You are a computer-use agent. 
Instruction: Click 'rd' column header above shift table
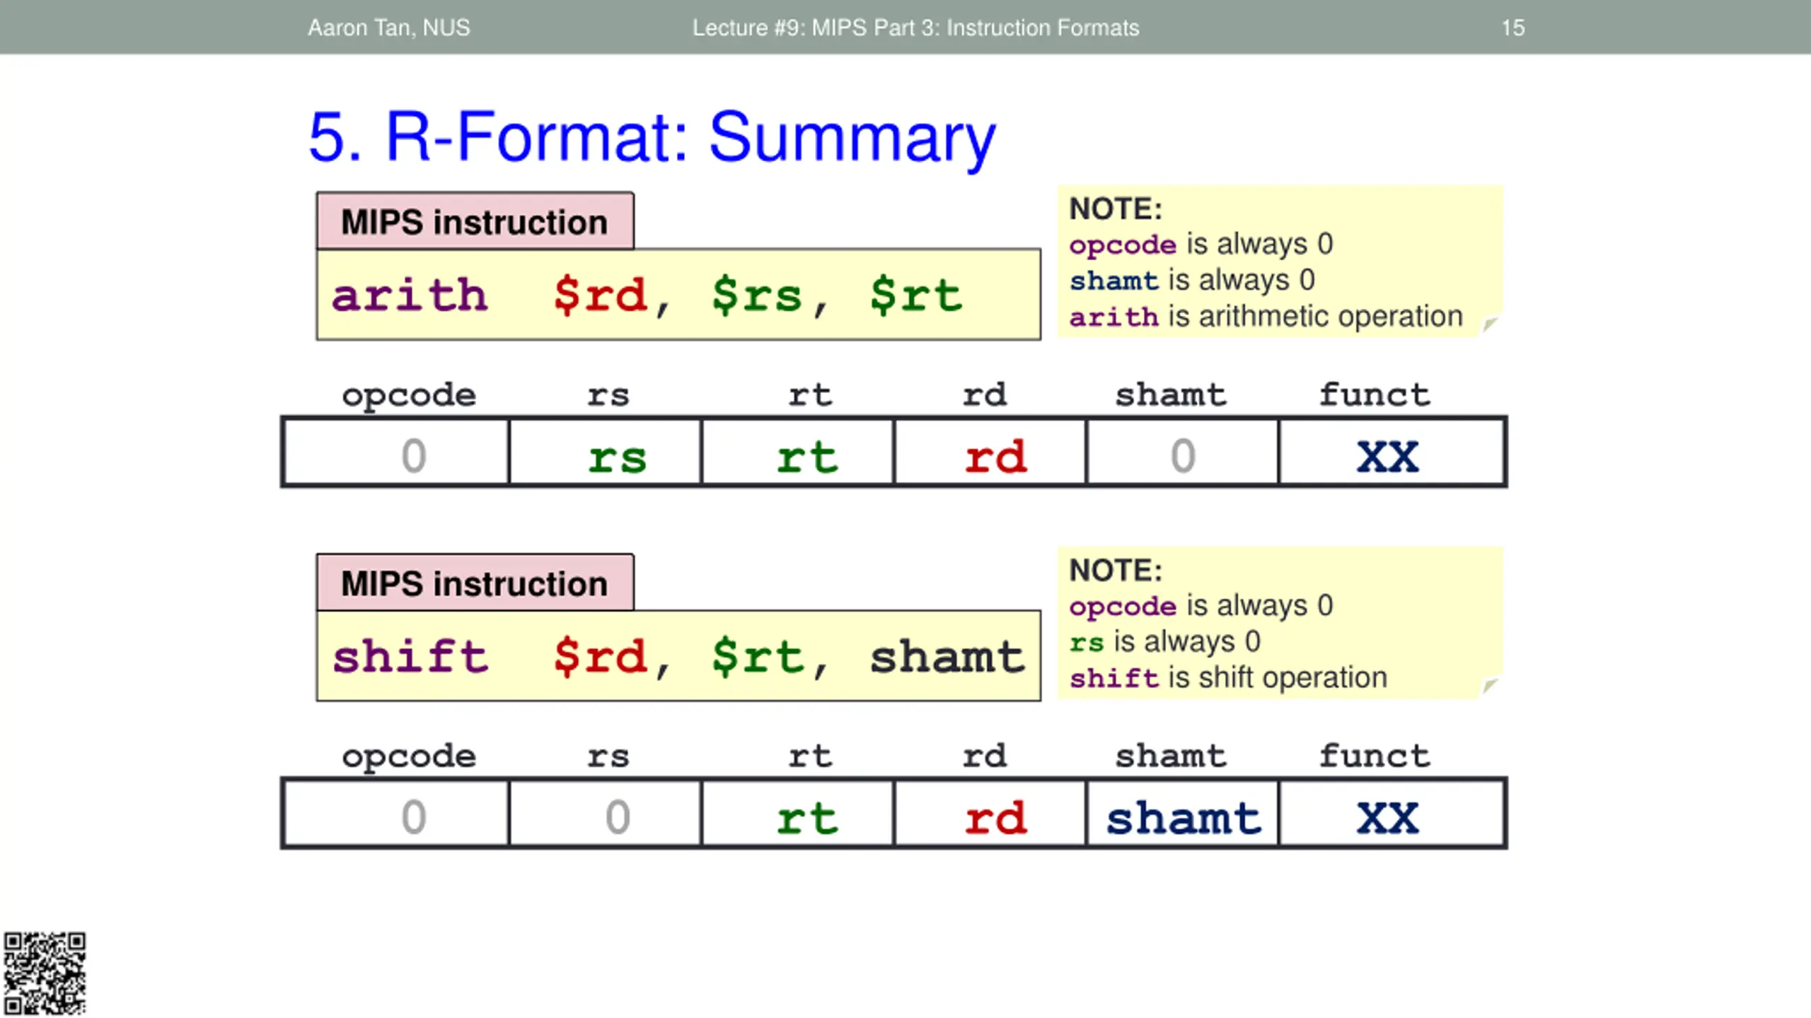pyautogui.click(x=984, y=756)
